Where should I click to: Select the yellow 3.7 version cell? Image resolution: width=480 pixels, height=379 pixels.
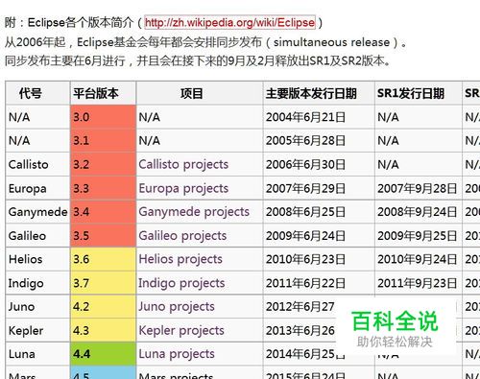point(103,283)
